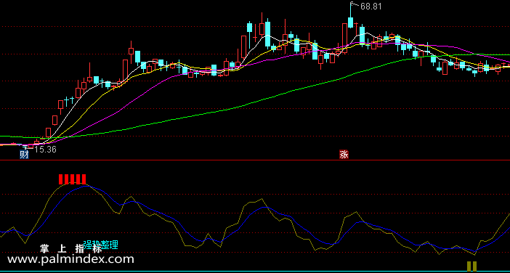
Task: Click the cyan 强势整理 label
Action: click(100, 245)
